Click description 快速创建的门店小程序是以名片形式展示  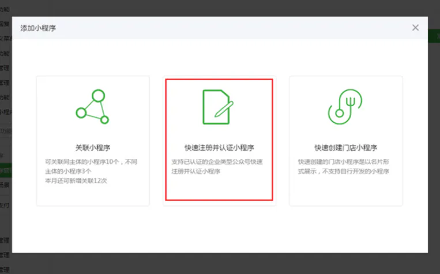click(344, 166)
